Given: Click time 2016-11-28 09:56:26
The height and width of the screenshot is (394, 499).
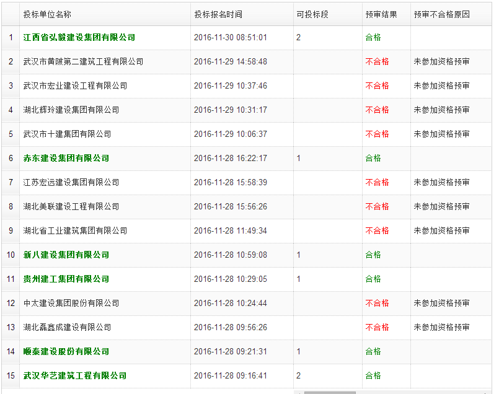Looking at the screenshot, I should pos(231,328).
